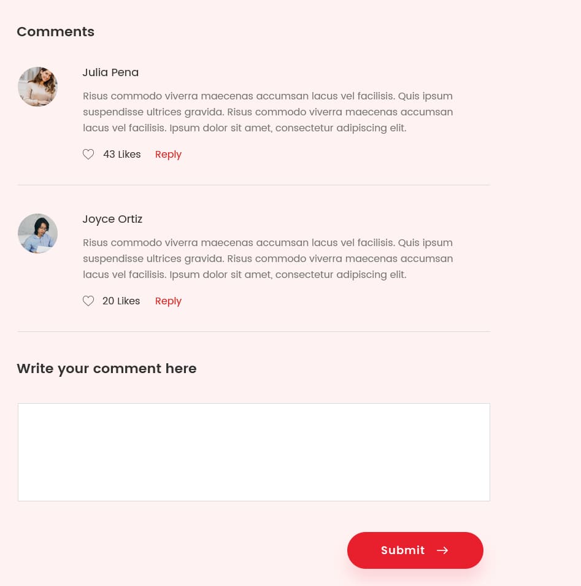Click the last line of Julia Pena's comment
This screenshot has width=581, height=586.
click(245, 128)
